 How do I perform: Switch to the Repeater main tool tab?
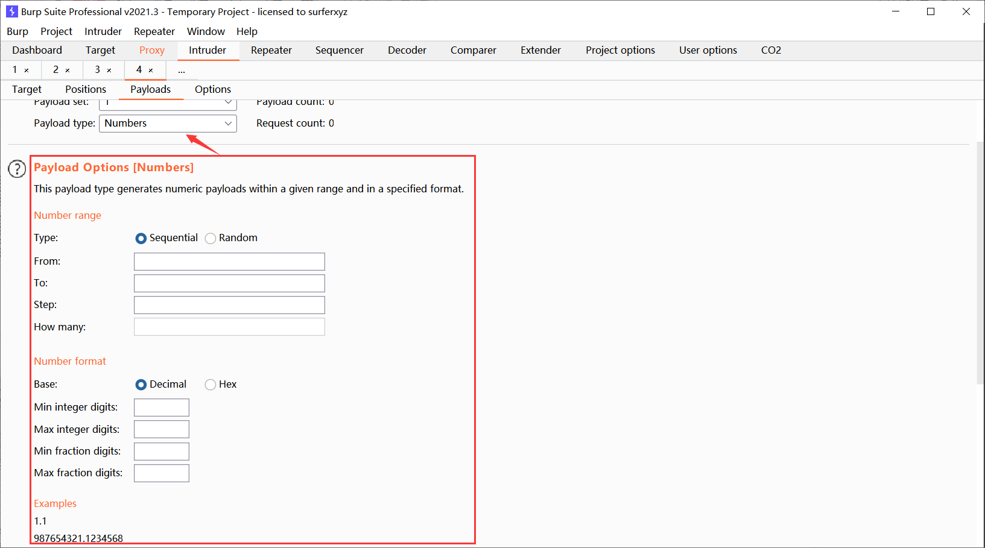tap(271, 51)
